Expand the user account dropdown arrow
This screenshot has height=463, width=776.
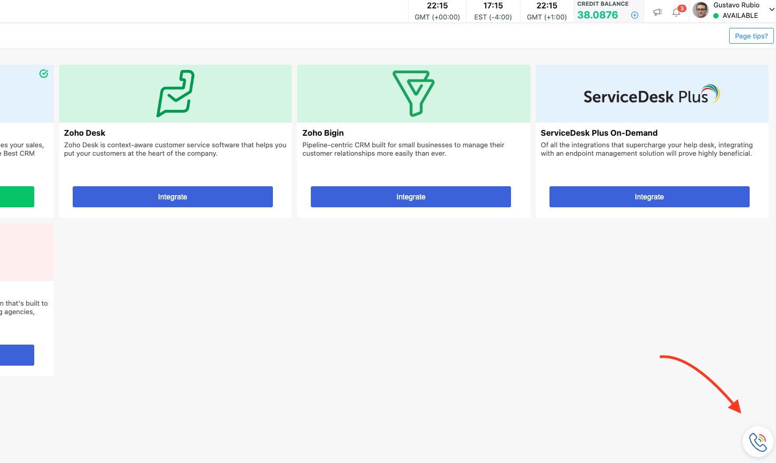click(x=771, y=9)
